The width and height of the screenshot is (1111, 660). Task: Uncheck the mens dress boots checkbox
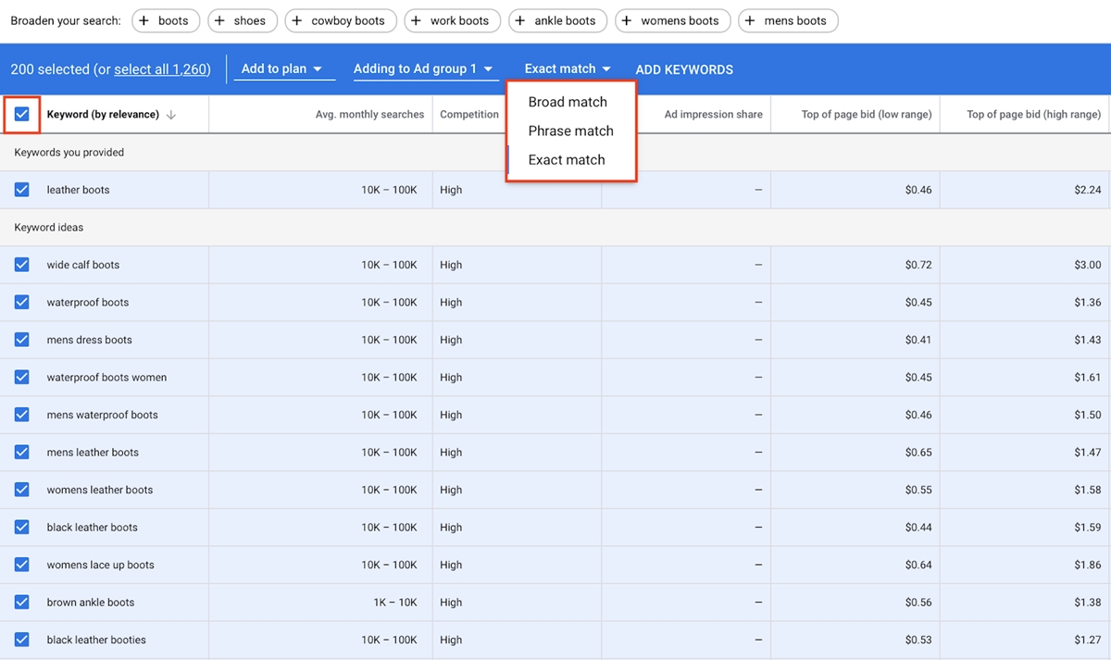tap(22, 340)
